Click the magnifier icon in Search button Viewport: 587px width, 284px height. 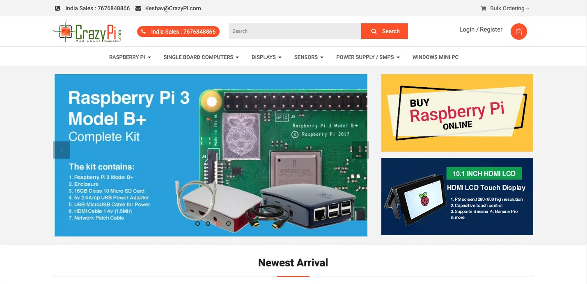[374, 31]
